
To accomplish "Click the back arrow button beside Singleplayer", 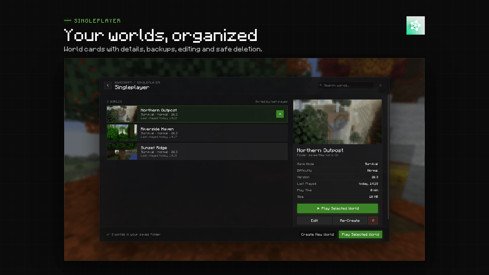I will [x=108, y=85].
